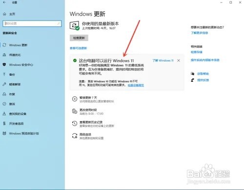Click the clock icon for 更改使用时段

point(75,111)
